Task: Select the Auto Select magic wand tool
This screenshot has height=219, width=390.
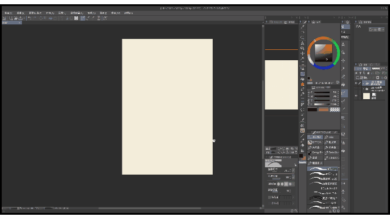Action: click(x=302, y=58)
